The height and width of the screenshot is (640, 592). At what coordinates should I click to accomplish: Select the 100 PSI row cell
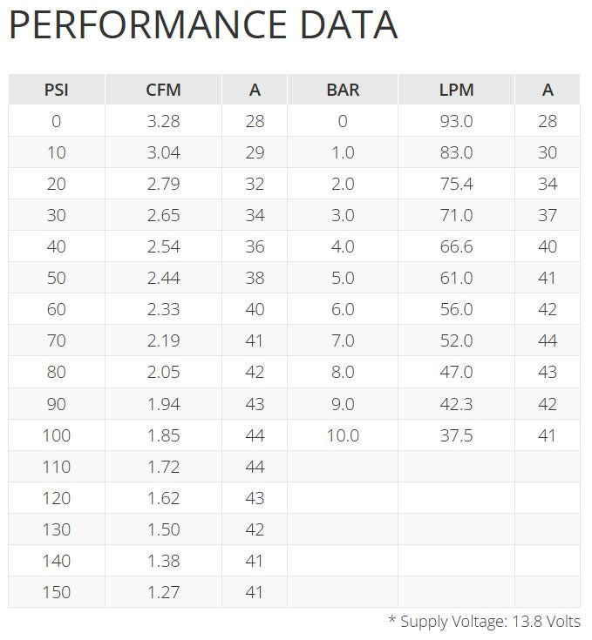pos(57,435)
